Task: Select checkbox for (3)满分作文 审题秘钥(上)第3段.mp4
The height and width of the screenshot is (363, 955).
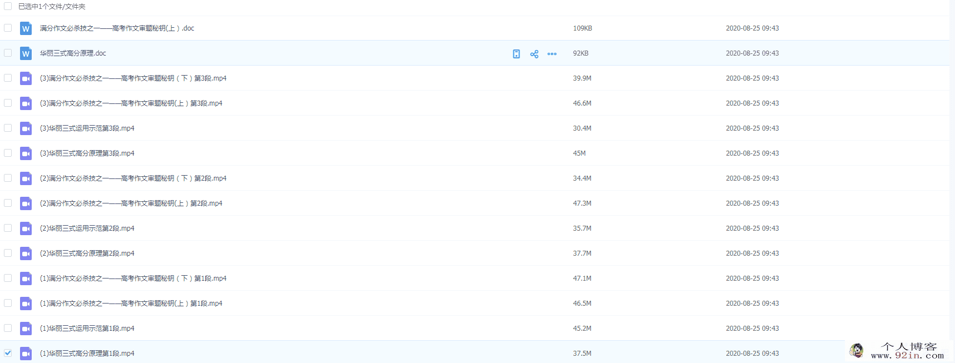Action: coord(8,103)
